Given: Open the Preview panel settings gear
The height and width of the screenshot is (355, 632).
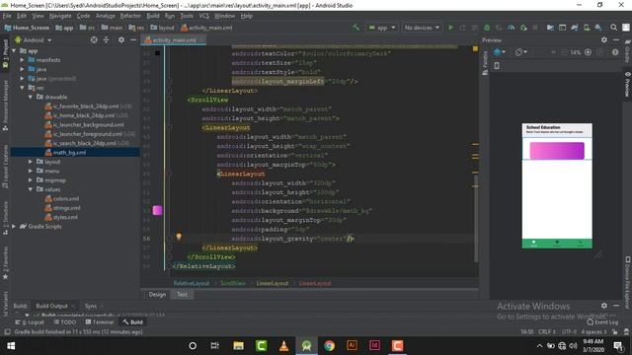Looking at the screenshot, I should click(603, 39).
